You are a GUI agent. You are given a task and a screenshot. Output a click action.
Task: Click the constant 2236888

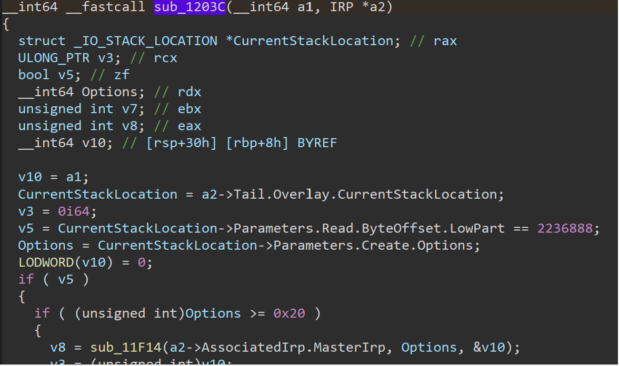click(566, 228)
